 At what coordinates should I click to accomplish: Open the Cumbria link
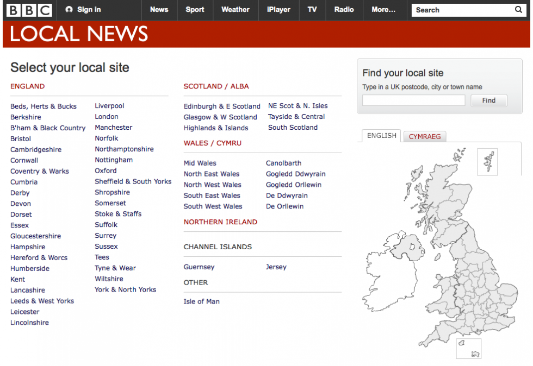[x=24, y=182]
